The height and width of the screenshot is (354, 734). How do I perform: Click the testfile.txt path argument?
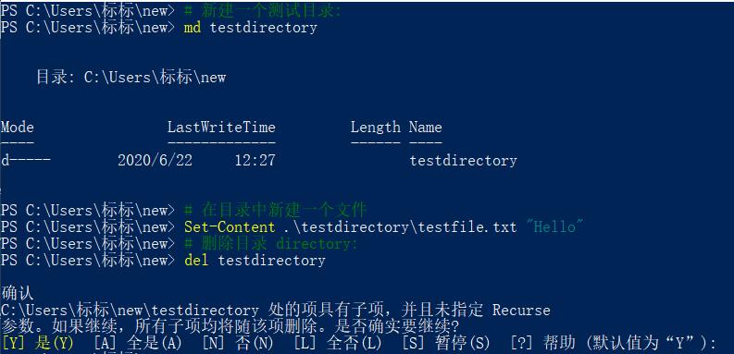pyautogui.click(x=400, y=227)
